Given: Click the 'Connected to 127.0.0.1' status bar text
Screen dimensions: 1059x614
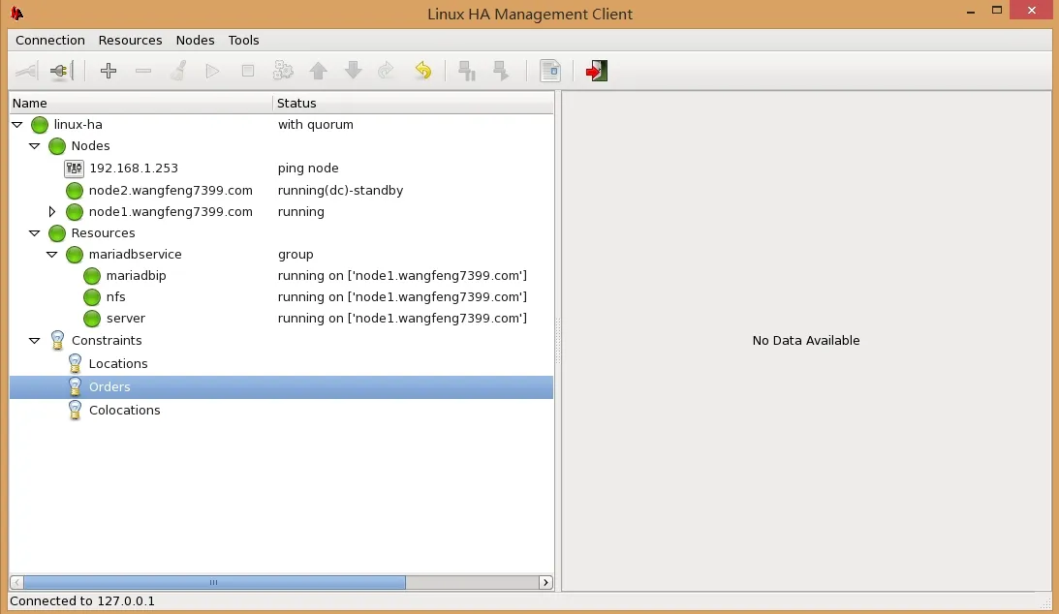Looking at the screenshot, I should tap(82, 601).
